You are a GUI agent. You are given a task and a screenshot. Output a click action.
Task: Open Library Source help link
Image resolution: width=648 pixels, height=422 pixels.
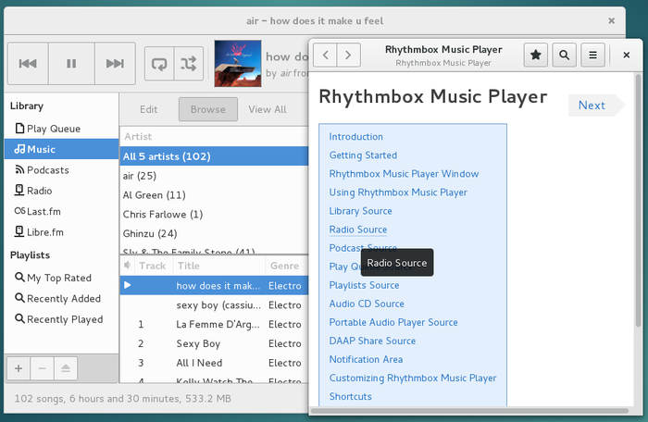click(x=360, y=211)
